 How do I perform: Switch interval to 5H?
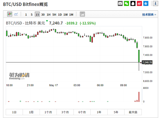pos(54,14)
